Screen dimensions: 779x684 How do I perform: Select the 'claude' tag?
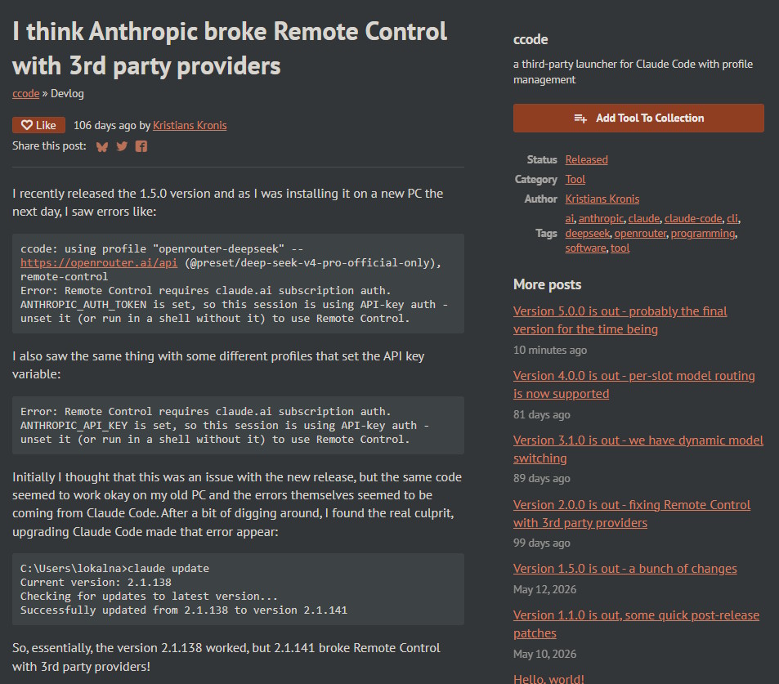coord(644,218)
